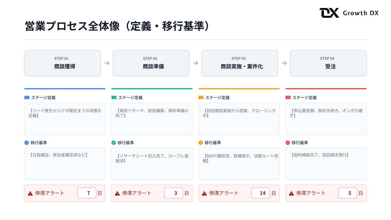The image size is (391, 220).
Task: Click arrow between 商談獲得 and 商談準備
Action: (107, 63)
